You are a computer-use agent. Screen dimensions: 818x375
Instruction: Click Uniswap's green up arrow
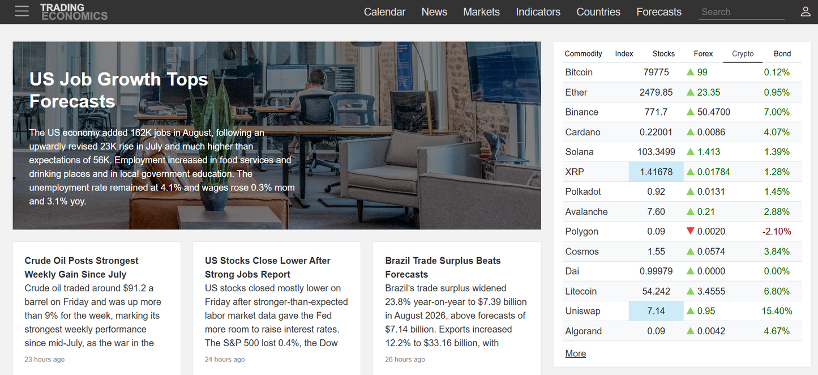coord(690,311)
